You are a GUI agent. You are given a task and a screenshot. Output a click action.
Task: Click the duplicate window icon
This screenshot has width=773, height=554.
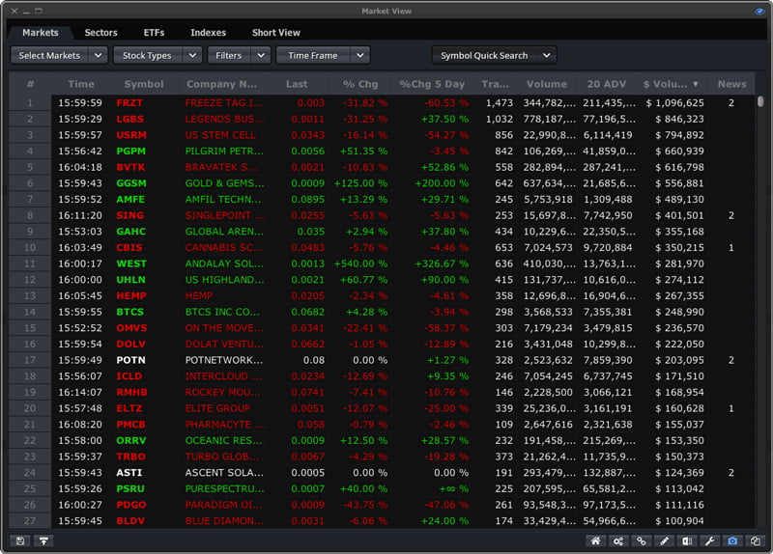[x=755, y=541]
